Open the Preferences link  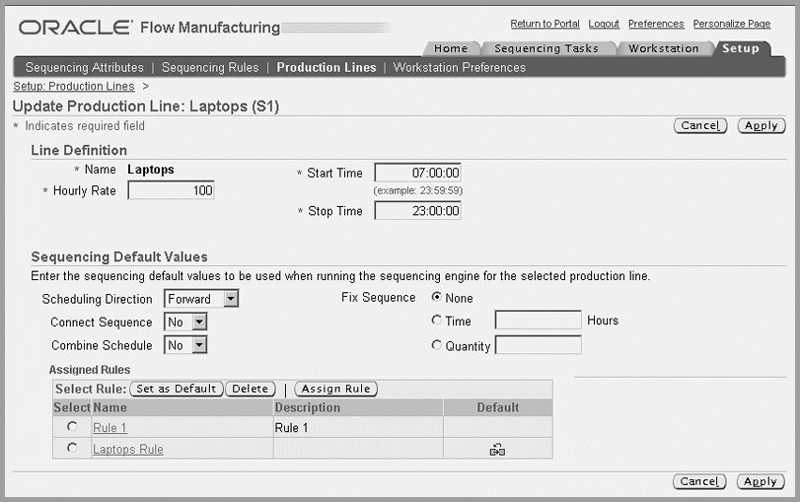click(656, 24)
